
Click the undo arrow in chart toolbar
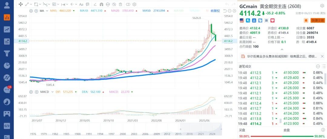[227, 4]
